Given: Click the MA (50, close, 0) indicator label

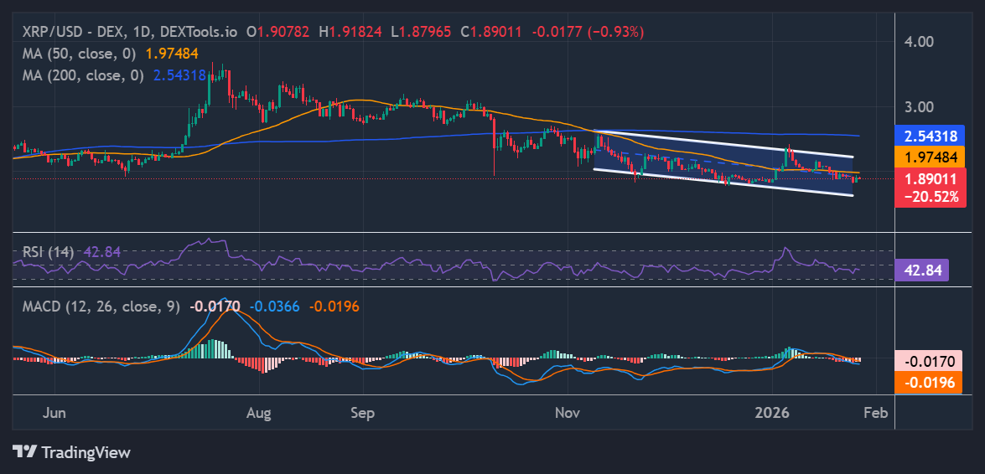Looking at the screenshot, I should 80,53.
